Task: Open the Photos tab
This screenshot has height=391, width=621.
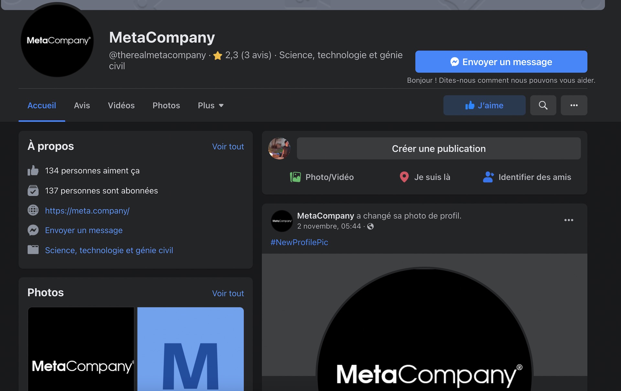Action: click(166, 105)
